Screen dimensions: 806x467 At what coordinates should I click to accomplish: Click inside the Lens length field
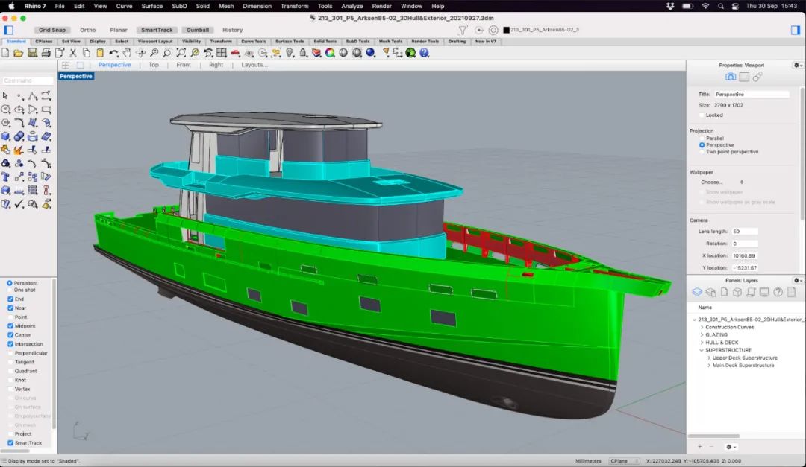(743, 232)
